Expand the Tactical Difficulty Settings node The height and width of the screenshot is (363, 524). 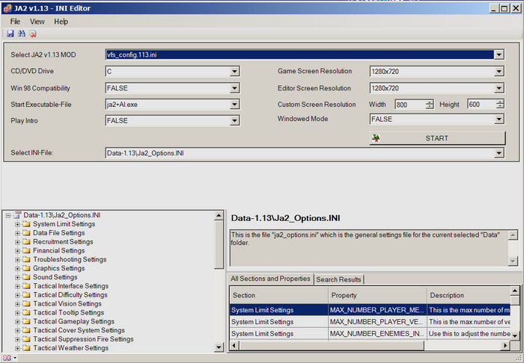click(16, 295)
